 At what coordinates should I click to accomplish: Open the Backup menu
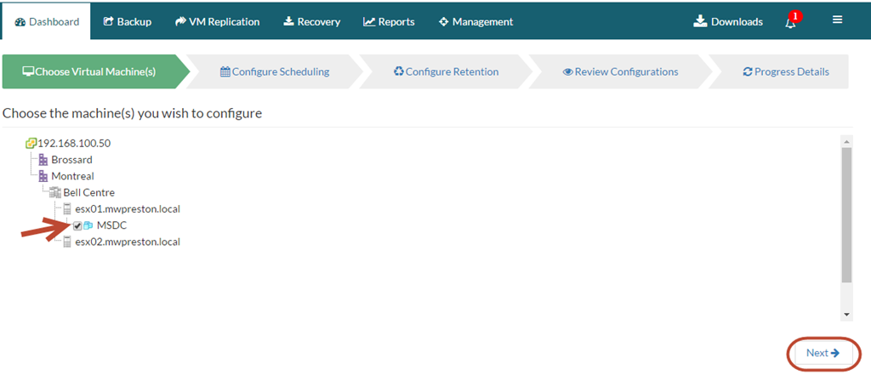click(128, 21)
